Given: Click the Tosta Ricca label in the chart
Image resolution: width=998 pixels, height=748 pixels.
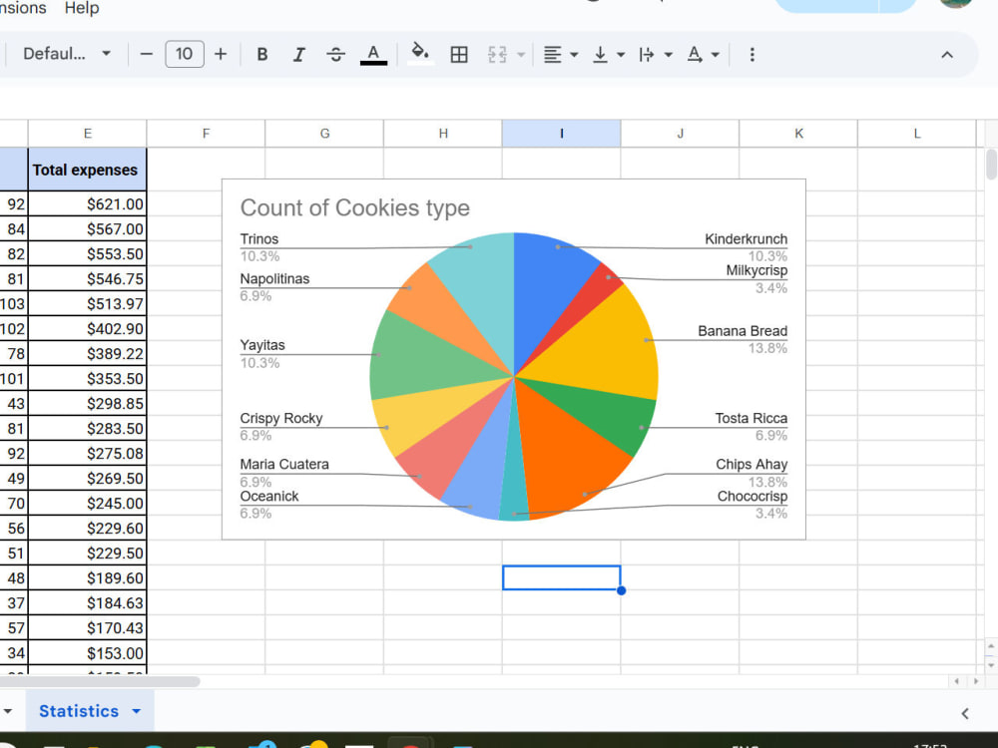Looking at the screenshot, I should [x=751, y=419].
